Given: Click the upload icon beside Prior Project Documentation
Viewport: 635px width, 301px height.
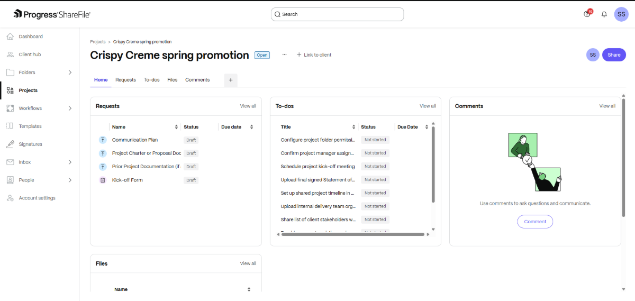Looking at the screenshot, I should click(x=103, y=167).
